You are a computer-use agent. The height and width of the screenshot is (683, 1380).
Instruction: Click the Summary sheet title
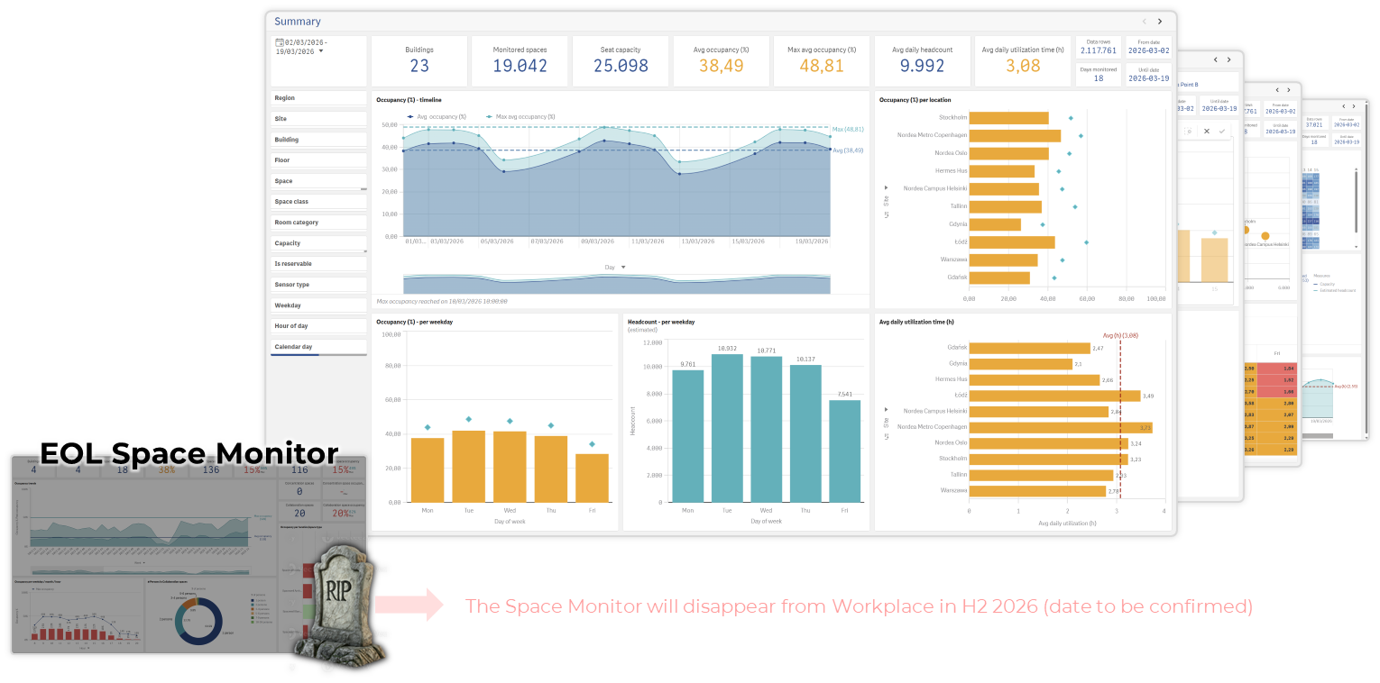pos(298,22)
